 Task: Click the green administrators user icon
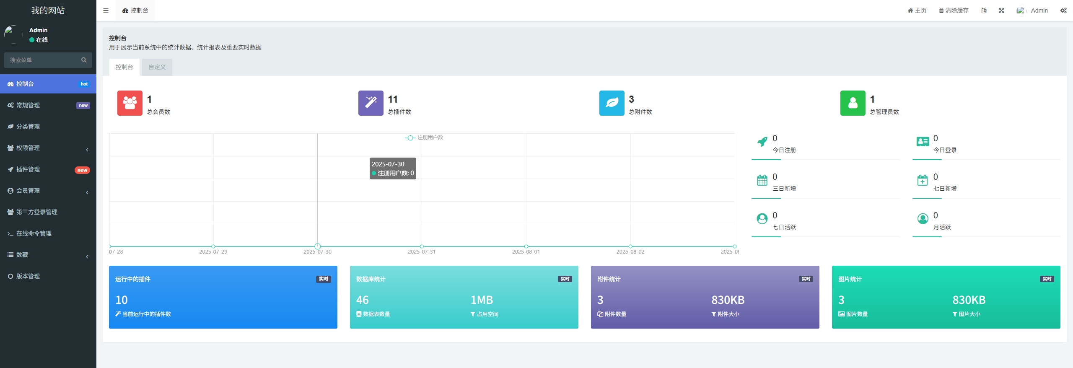pos(853,103)
